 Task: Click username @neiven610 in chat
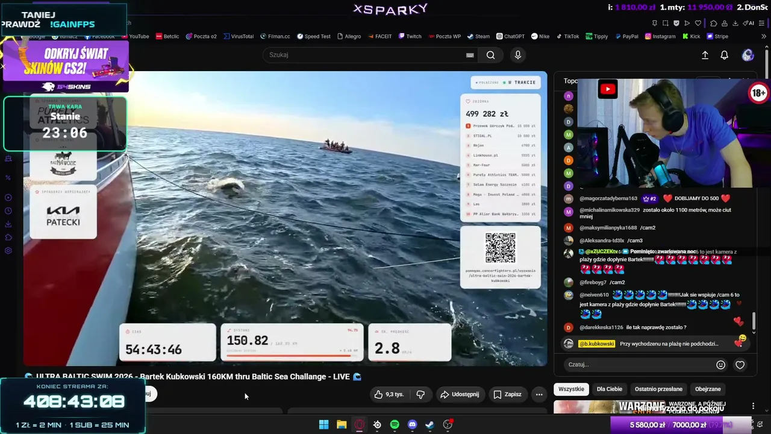tap(594, 295)
